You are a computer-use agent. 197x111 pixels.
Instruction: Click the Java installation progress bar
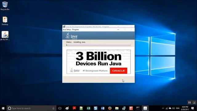(x=98, y=45)
